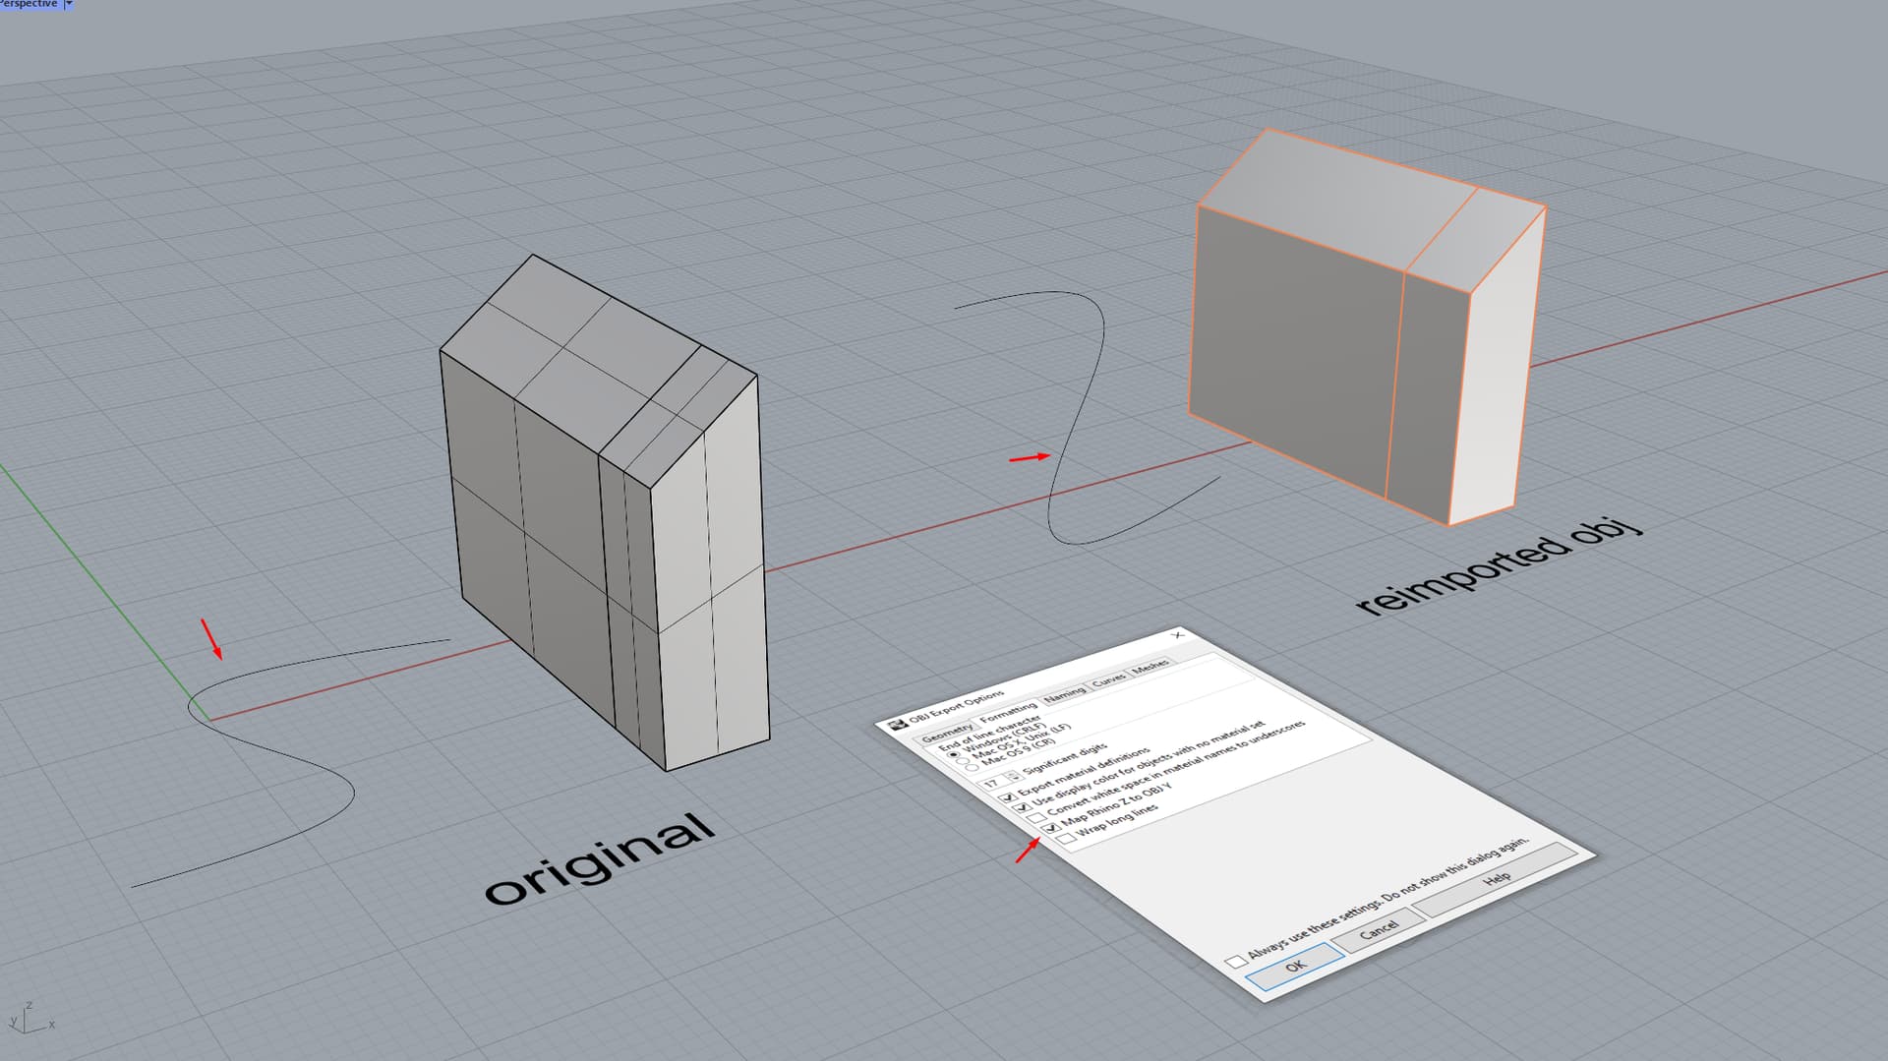Toggle Export material definitions checkbox
Viewport: 1888px width, 1061px height.
click(1007, 796)
